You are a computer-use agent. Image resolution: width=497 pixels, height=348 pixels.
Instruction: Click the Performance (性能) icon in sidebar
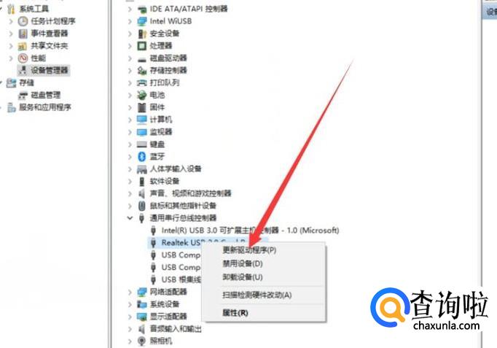pos(23,58)
